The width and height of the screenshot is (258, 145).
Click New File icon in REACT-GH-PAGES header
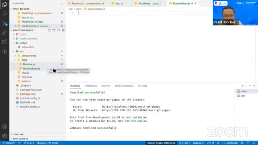[x=49, y=30]
